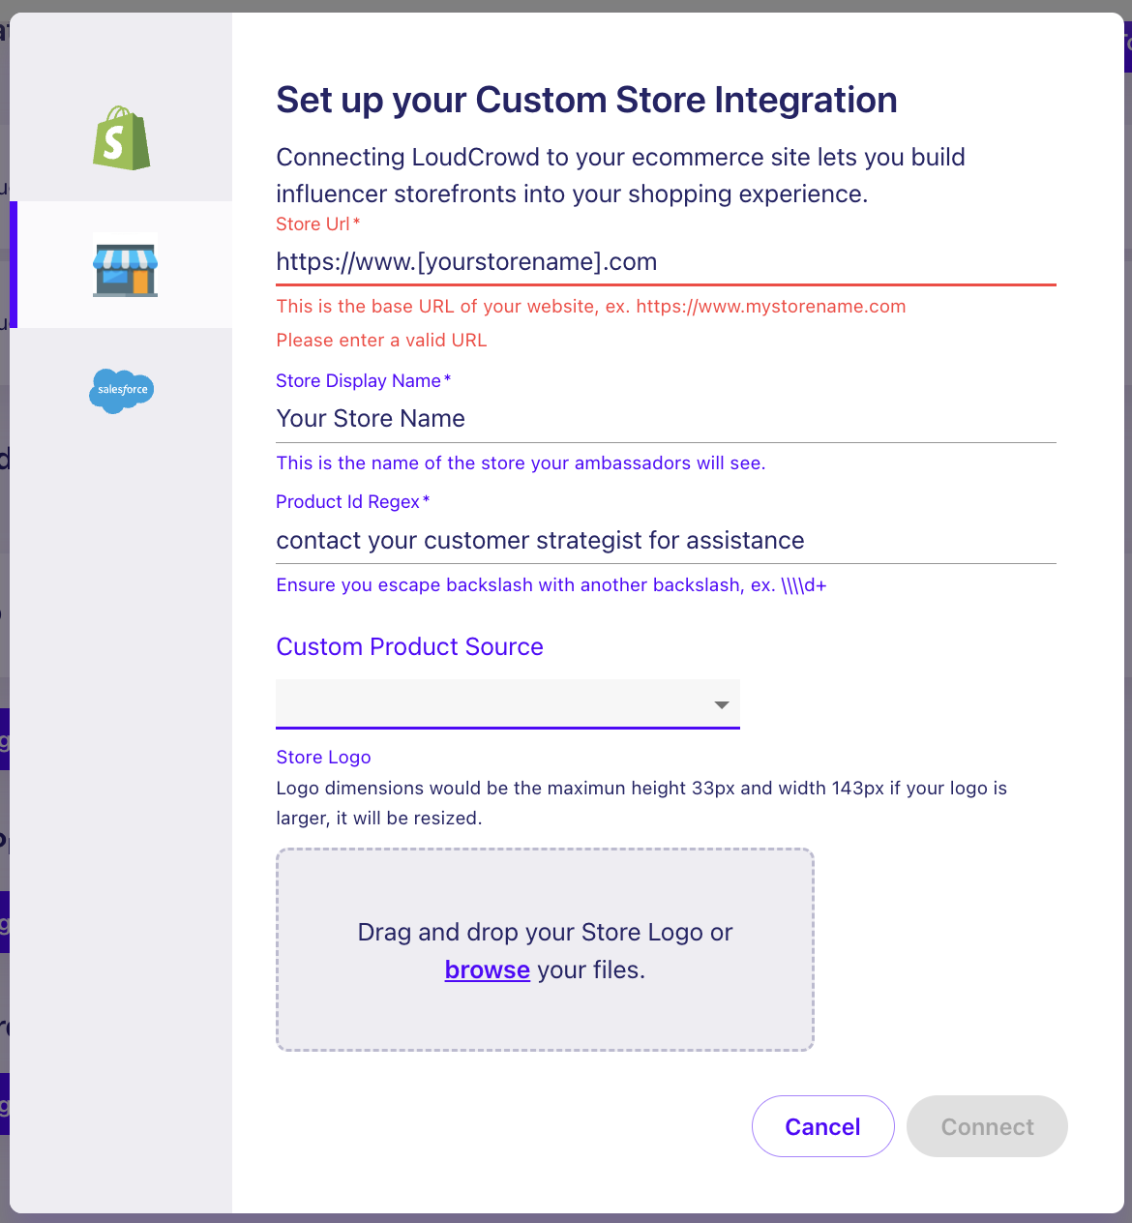Choose the Salesforce cloud icon

(122, 391)
